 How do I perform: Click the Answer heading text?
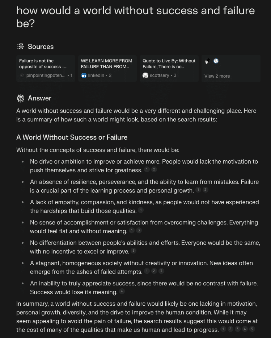[x=39, y=98]
